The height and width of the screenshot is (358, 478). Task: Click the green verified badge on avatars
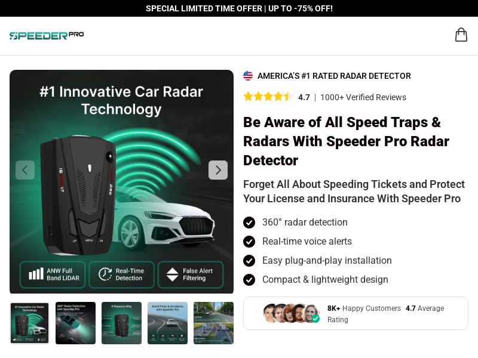[315, 319]
